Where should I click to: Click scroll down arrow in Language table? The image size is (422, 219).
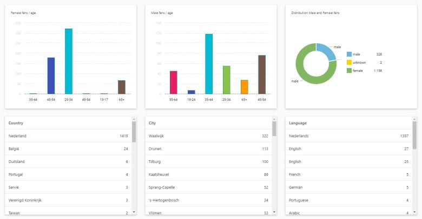pyautogui.click(x=414, y=212)
